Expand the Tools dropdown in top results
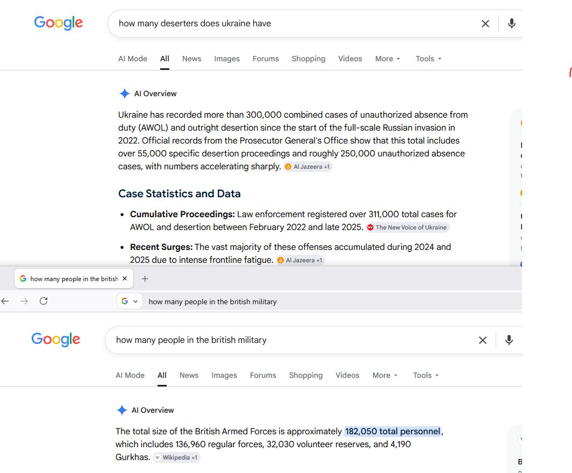Viewport: 572px width, 473px height. coord(428,59)
